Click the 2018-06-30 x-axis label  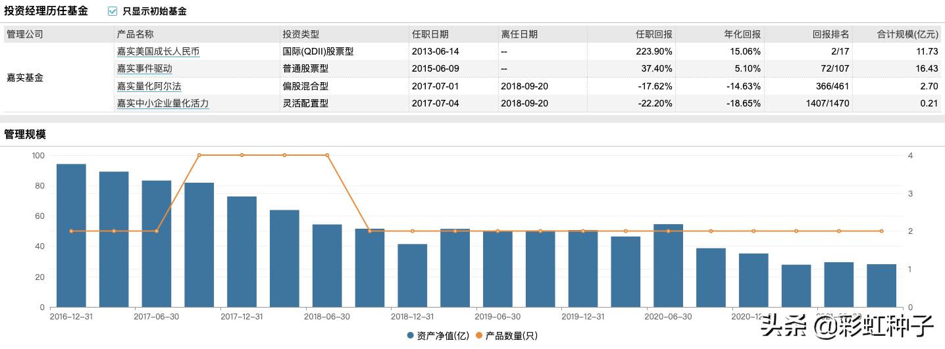click(327, 316)
